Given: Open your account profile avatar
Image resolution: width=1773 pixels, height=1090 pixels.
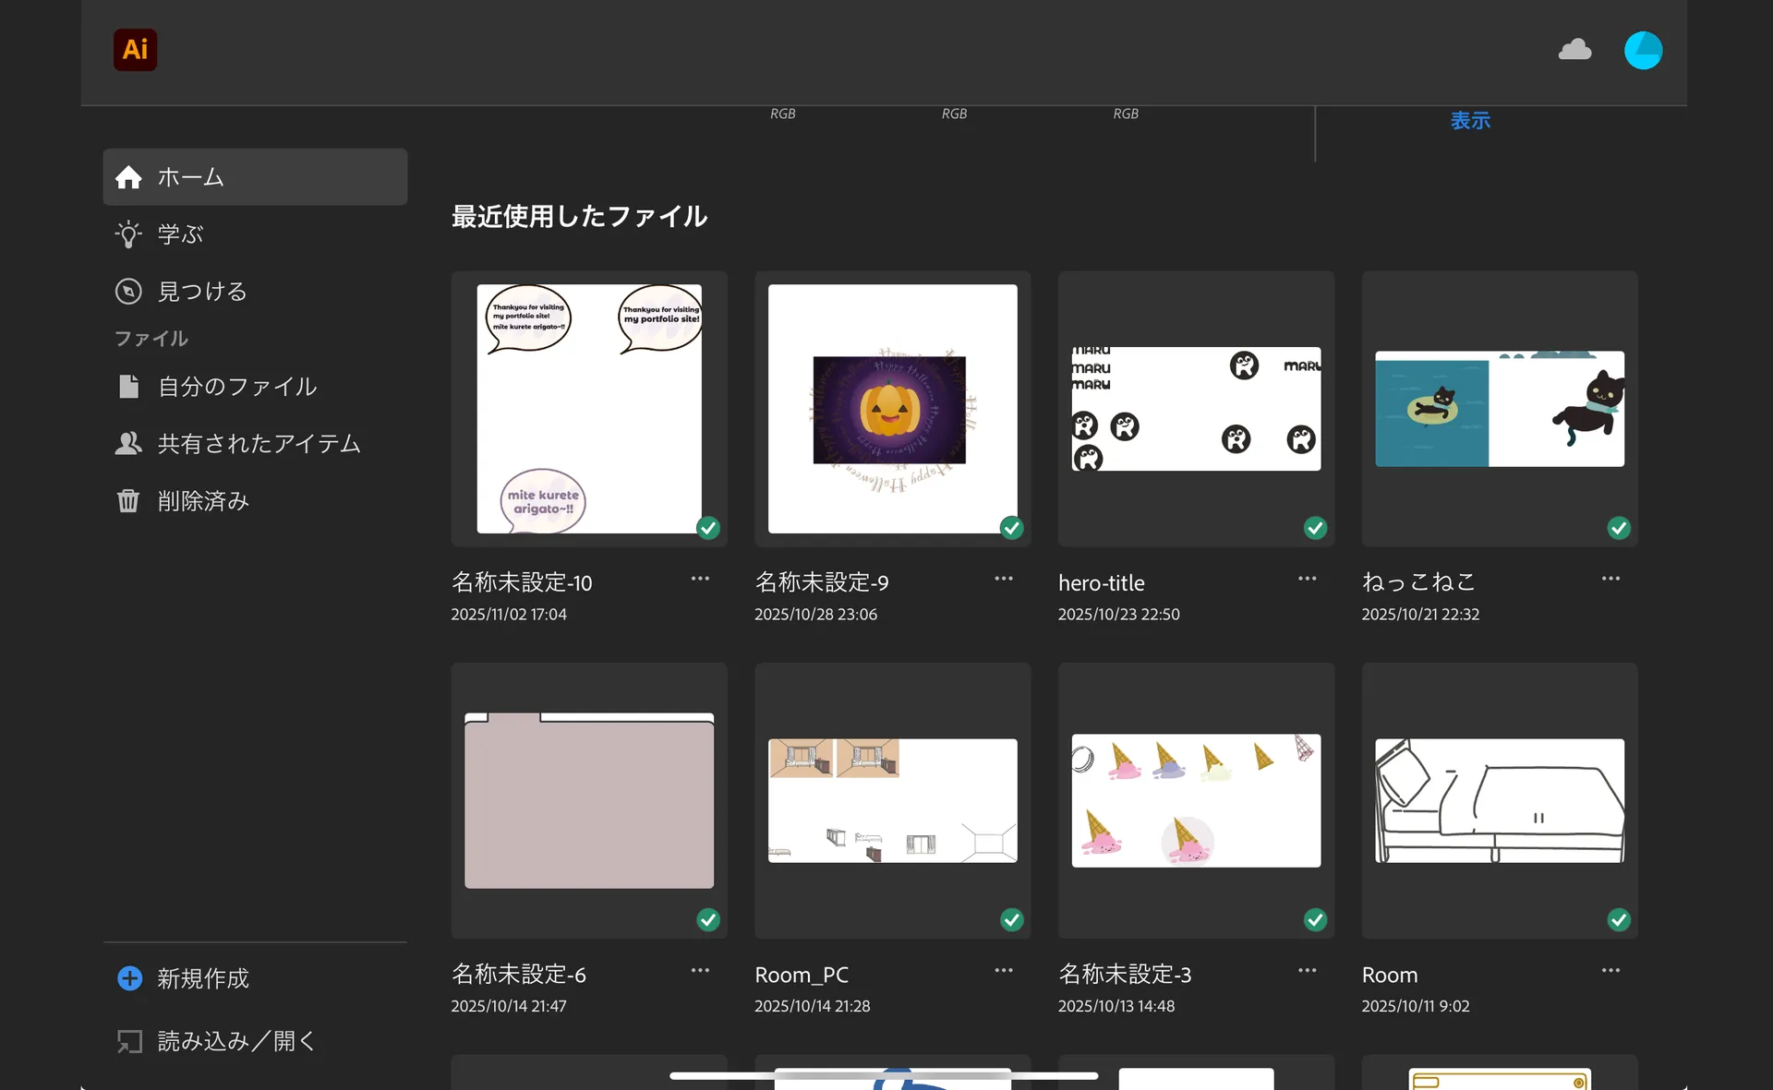Looking at the screenshot, I should 1644,50.
